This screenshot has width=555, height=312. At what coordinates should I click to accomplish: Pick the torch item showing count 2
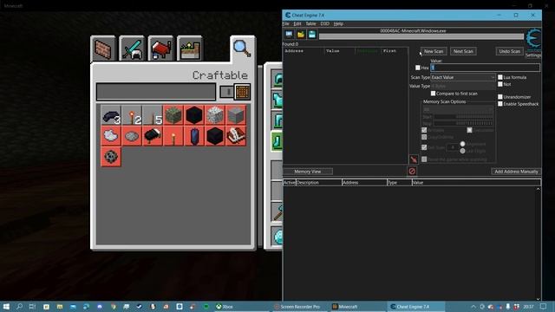(x=132, y=115)
